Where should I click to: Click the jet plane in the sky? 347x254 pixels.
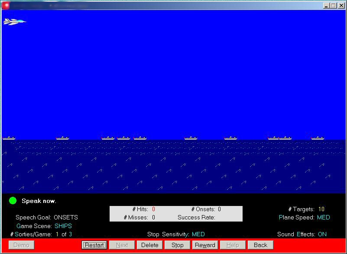(x=15, y=22)
